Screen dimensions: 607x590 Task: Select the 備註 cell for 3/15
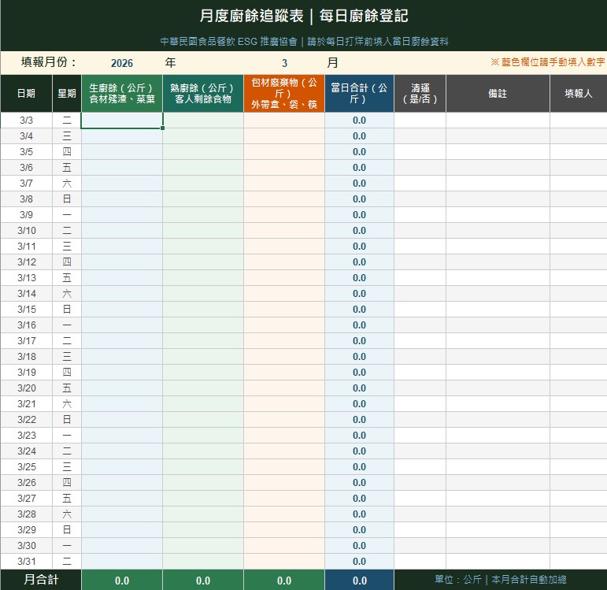click(498, 310)
